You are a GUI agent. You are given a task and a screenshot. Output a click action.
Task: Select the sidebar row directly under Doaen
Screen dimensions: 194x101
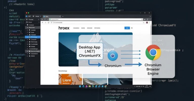(x=33, y=25)
